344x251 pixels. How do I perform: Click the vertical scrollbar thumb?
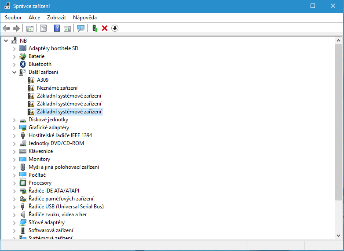tap(338, 122)
